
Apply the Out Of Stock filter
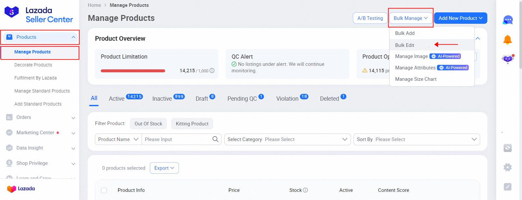(148, 124)
